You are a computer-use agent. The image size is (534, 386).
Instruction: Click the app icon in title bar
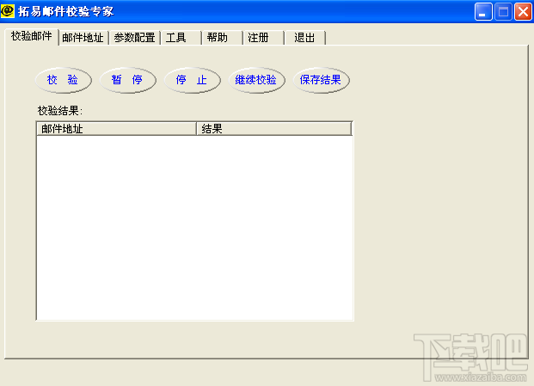[x=8, y=11]
